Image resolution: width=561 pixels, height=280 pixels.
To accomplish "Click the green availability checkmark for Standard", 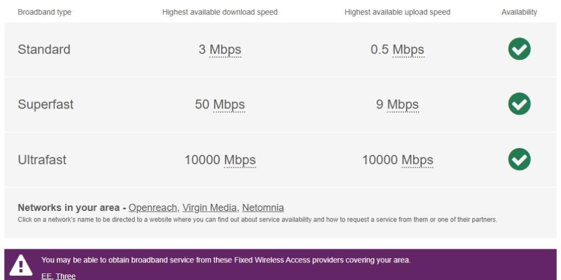I will 519,49.
